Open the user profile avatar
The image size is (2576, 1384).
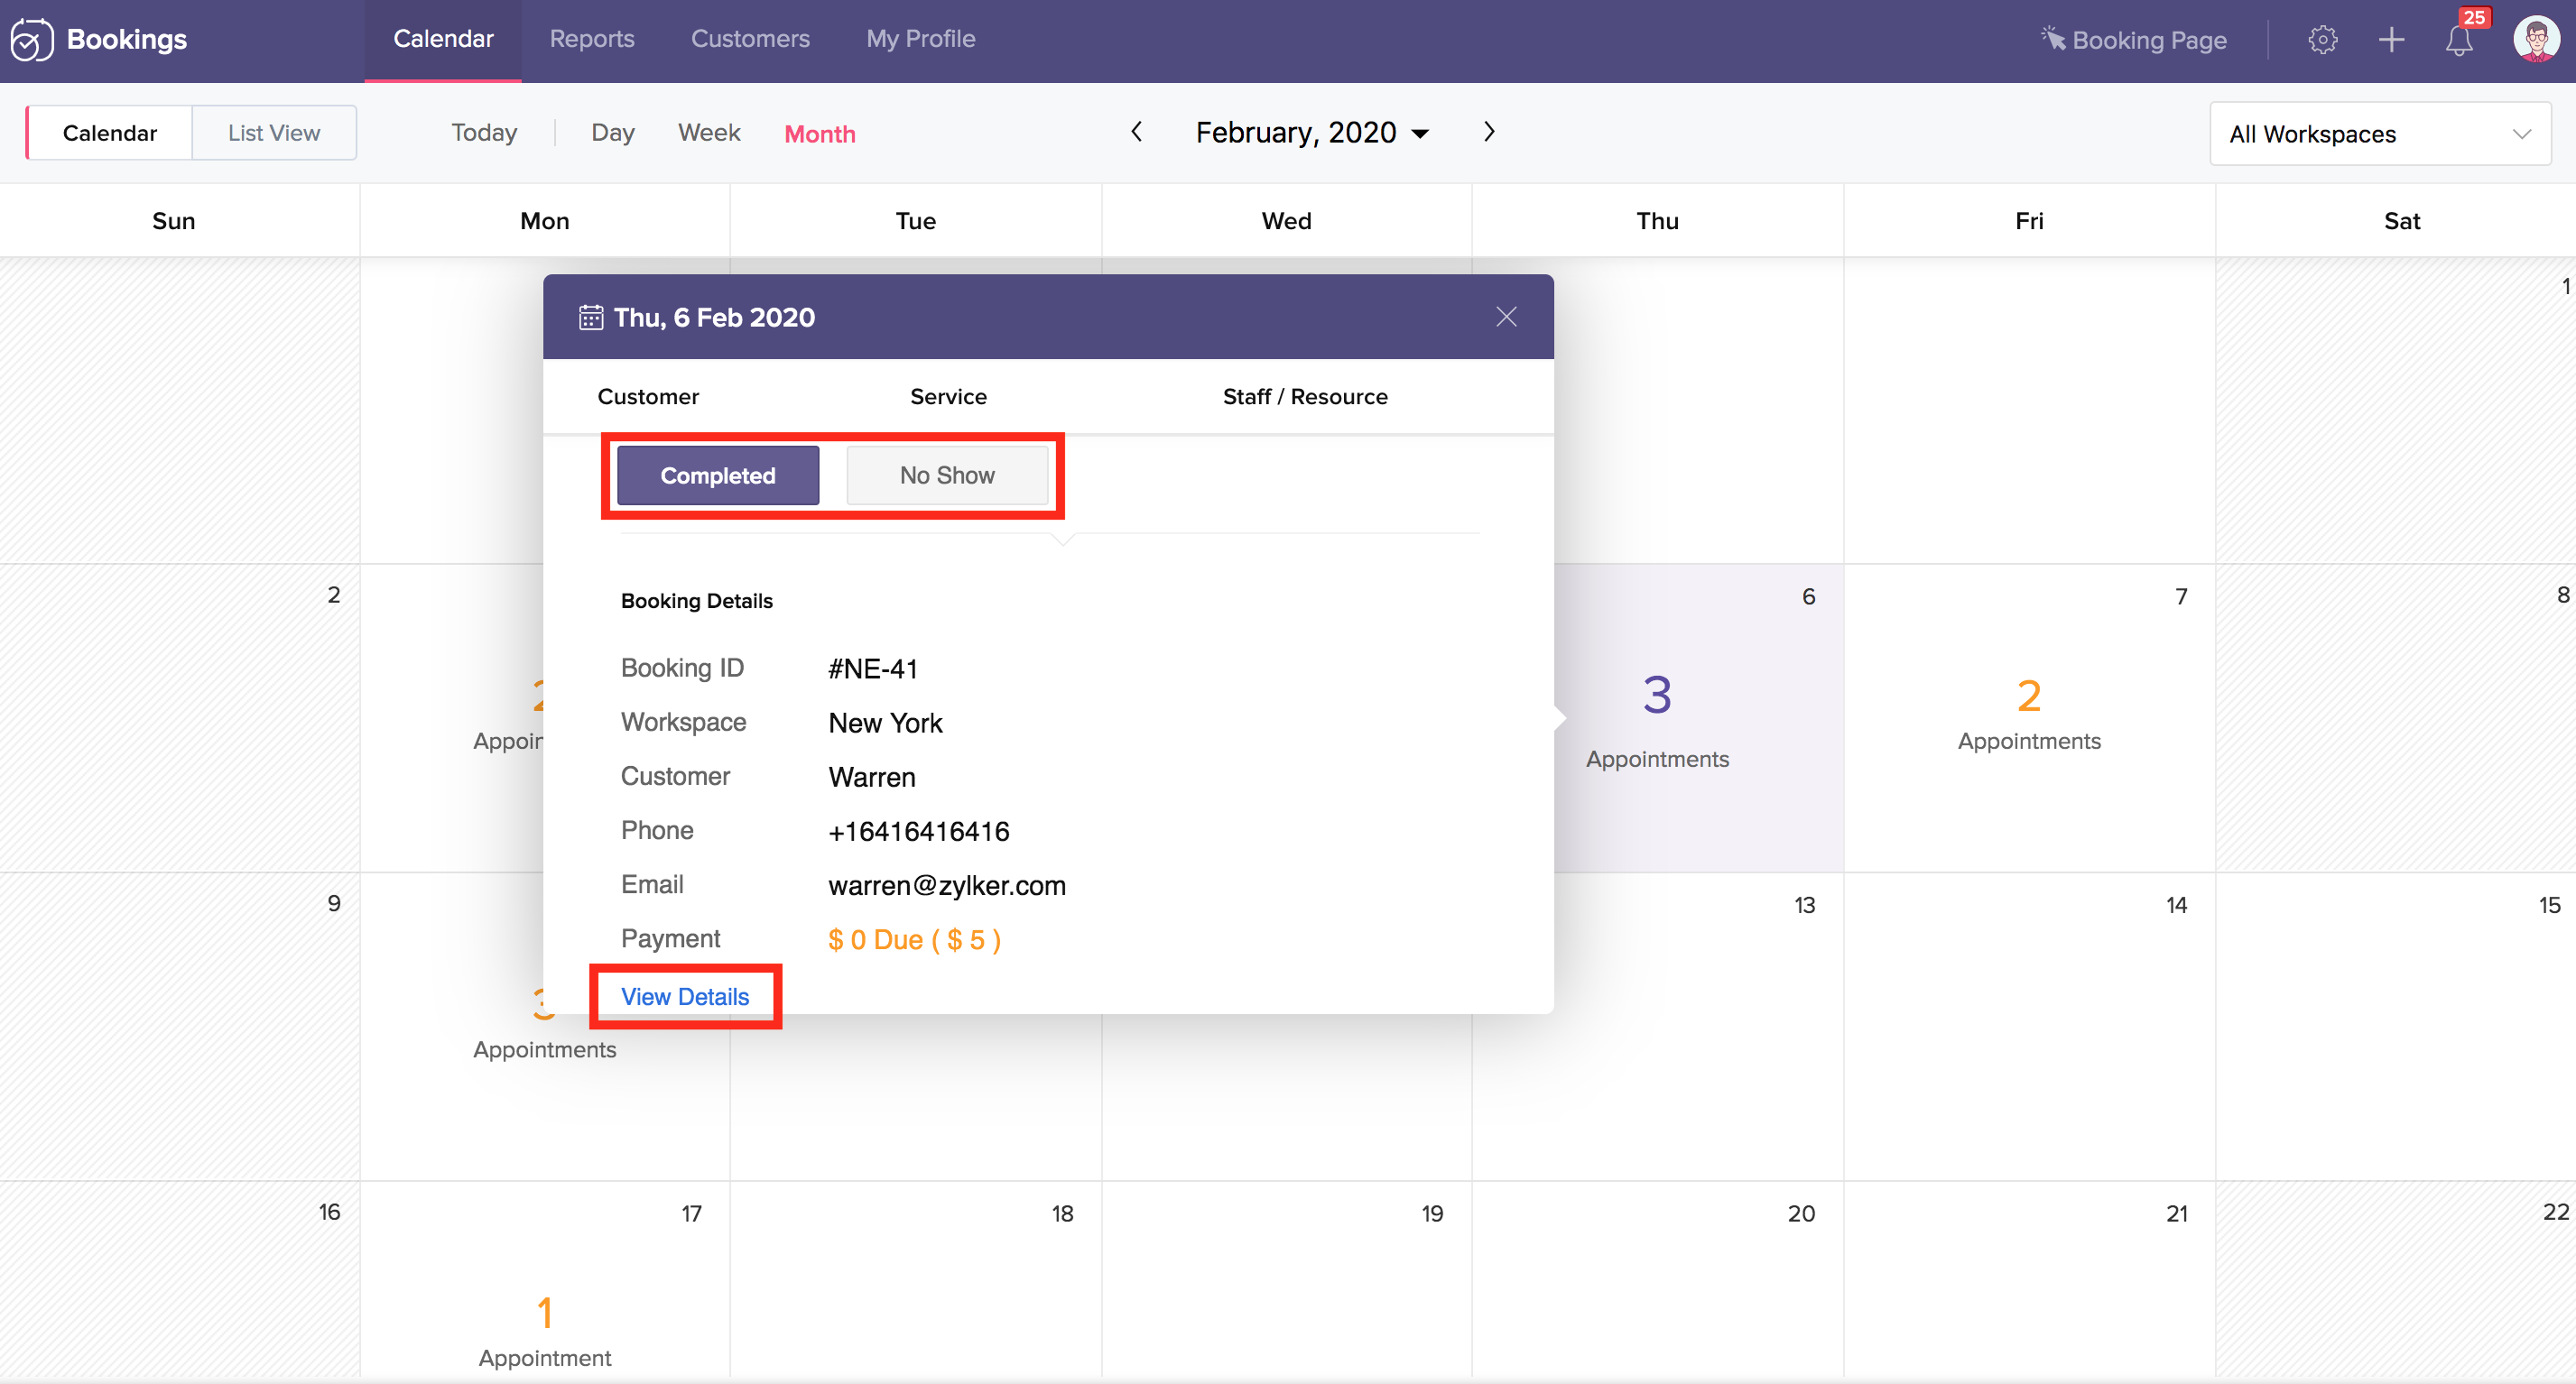coord(2536,40)
